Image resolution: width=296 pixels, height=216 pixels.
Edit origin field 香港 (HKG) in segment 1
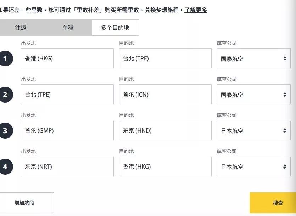tap(67, 58)
